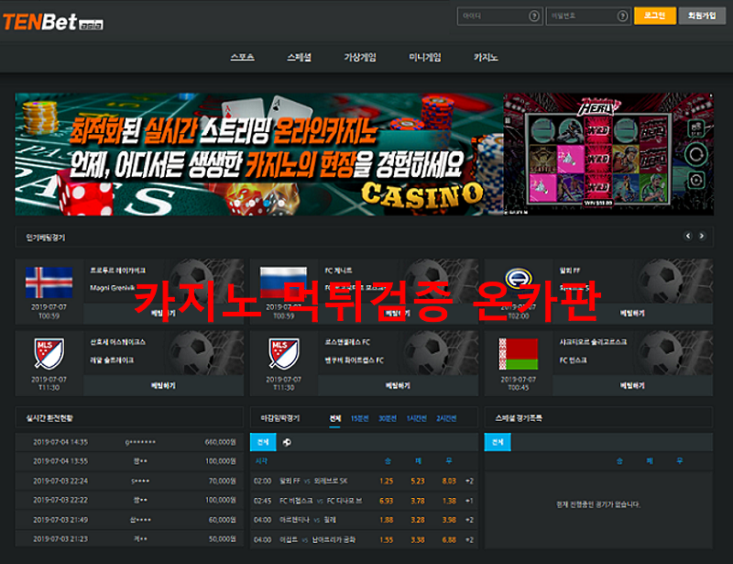Expand the +1 more bets in the 02:45 row
Image resolution: width=733 pixels, height=564 pixels.
coord(469,501)
